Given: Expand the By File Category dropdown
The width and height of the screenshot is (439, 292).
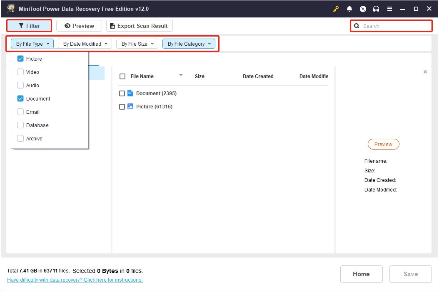Looking at the screenshot, I should click(x=189, y=44).
